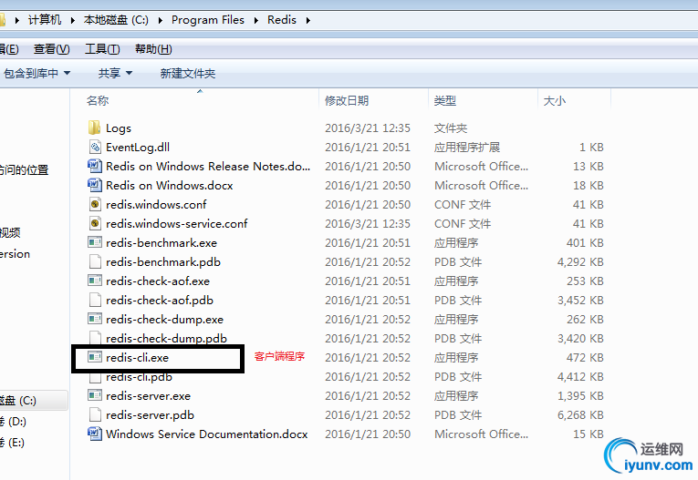
Task: Click Redis on Windows Release Notes document icon
Action: point(95,166)
